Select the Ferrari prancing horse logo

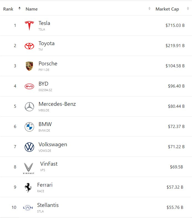[x=28, y=188]
